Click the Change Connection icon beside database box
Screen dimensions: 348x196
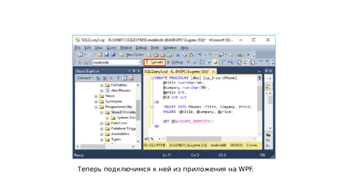tap(86, 63)
